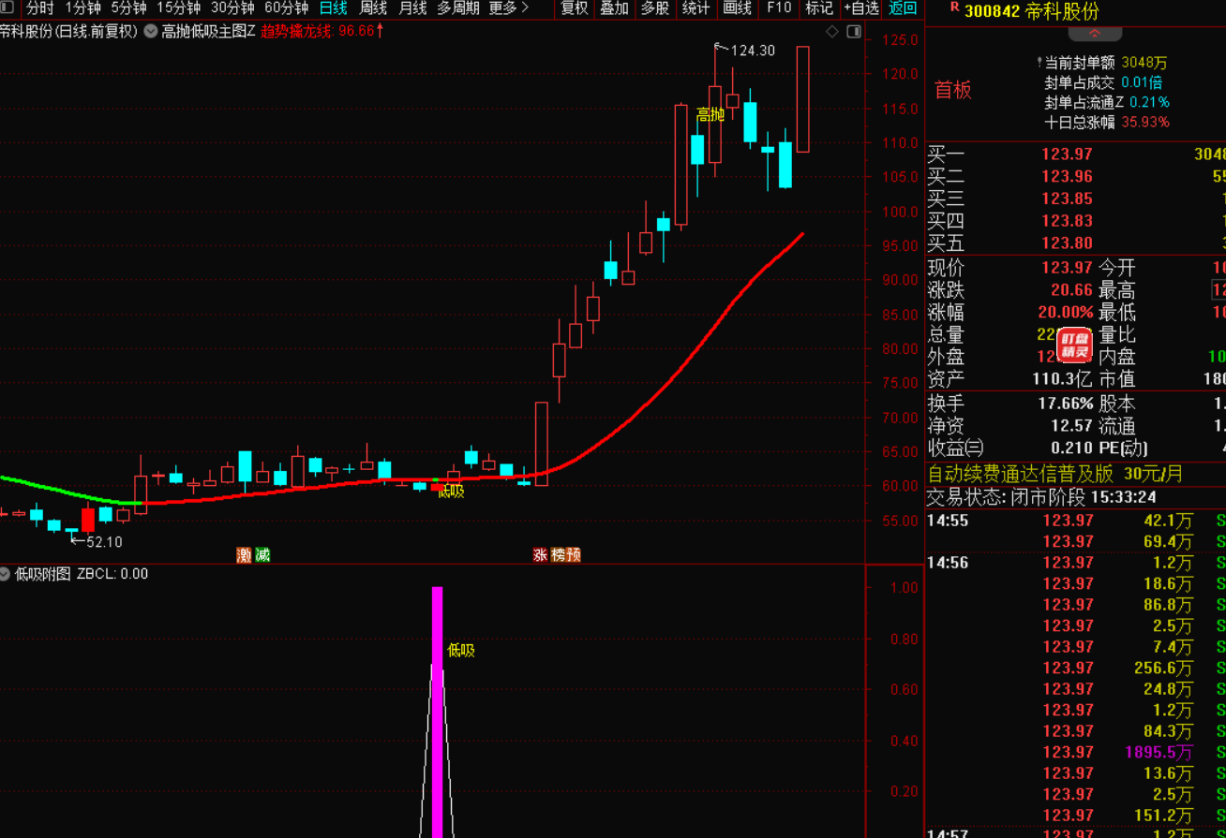Click the 激 event marker below chart
The height and width of the screenshot is (838, 1226).
245,554
